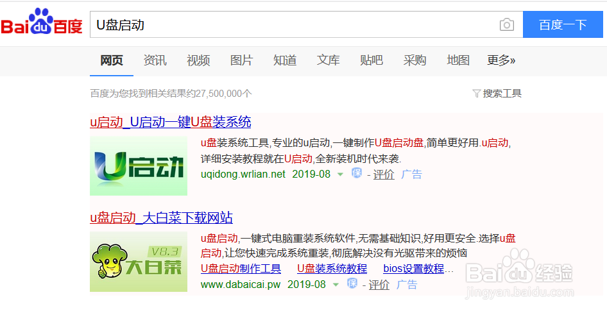Open the U盘启动制作工具 sublink

[241, 269]
